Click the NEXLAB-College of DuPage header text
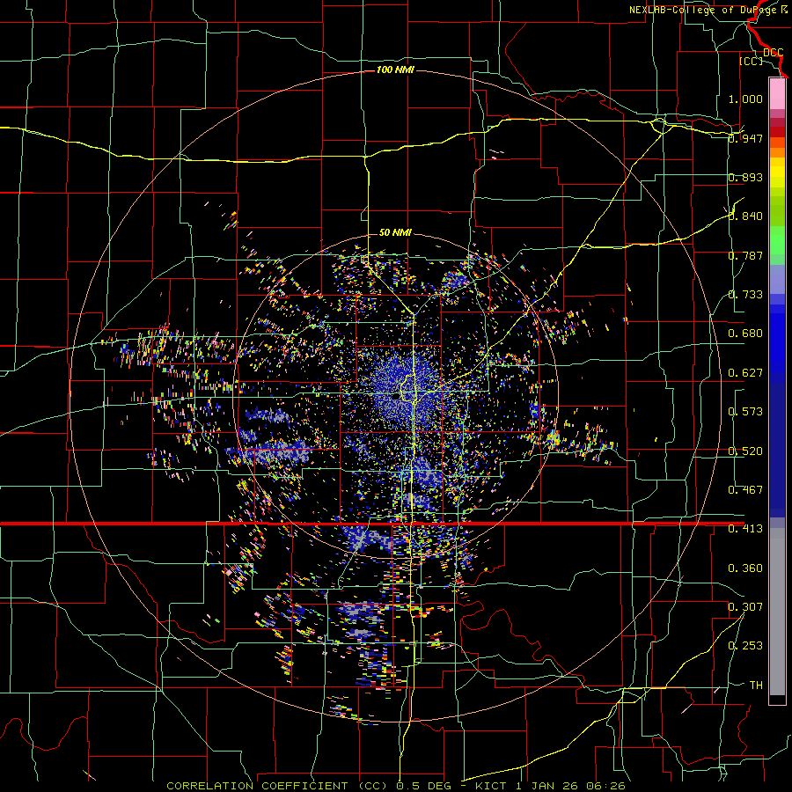The height and width of the screenshot is (792, 792). (702, 10)
